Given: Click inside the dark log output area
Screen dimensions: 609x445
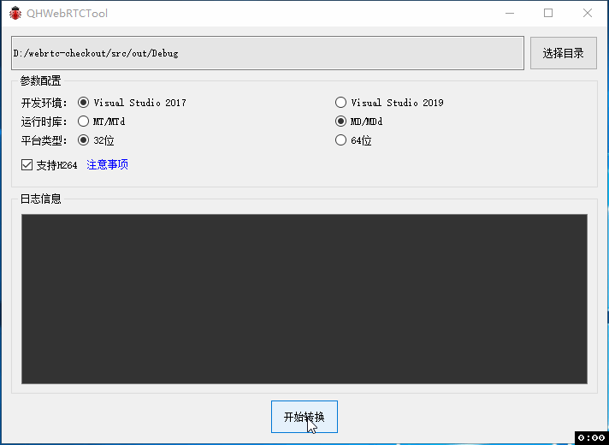Looking at the screenshot, I should (304, 299).
